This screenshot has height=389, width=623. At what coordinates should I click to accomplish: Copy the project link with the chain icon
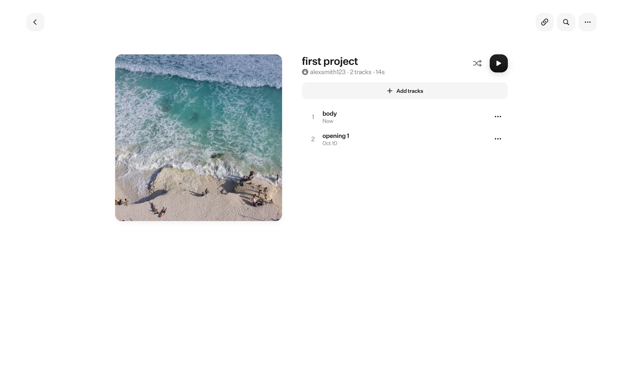point(544,22)
